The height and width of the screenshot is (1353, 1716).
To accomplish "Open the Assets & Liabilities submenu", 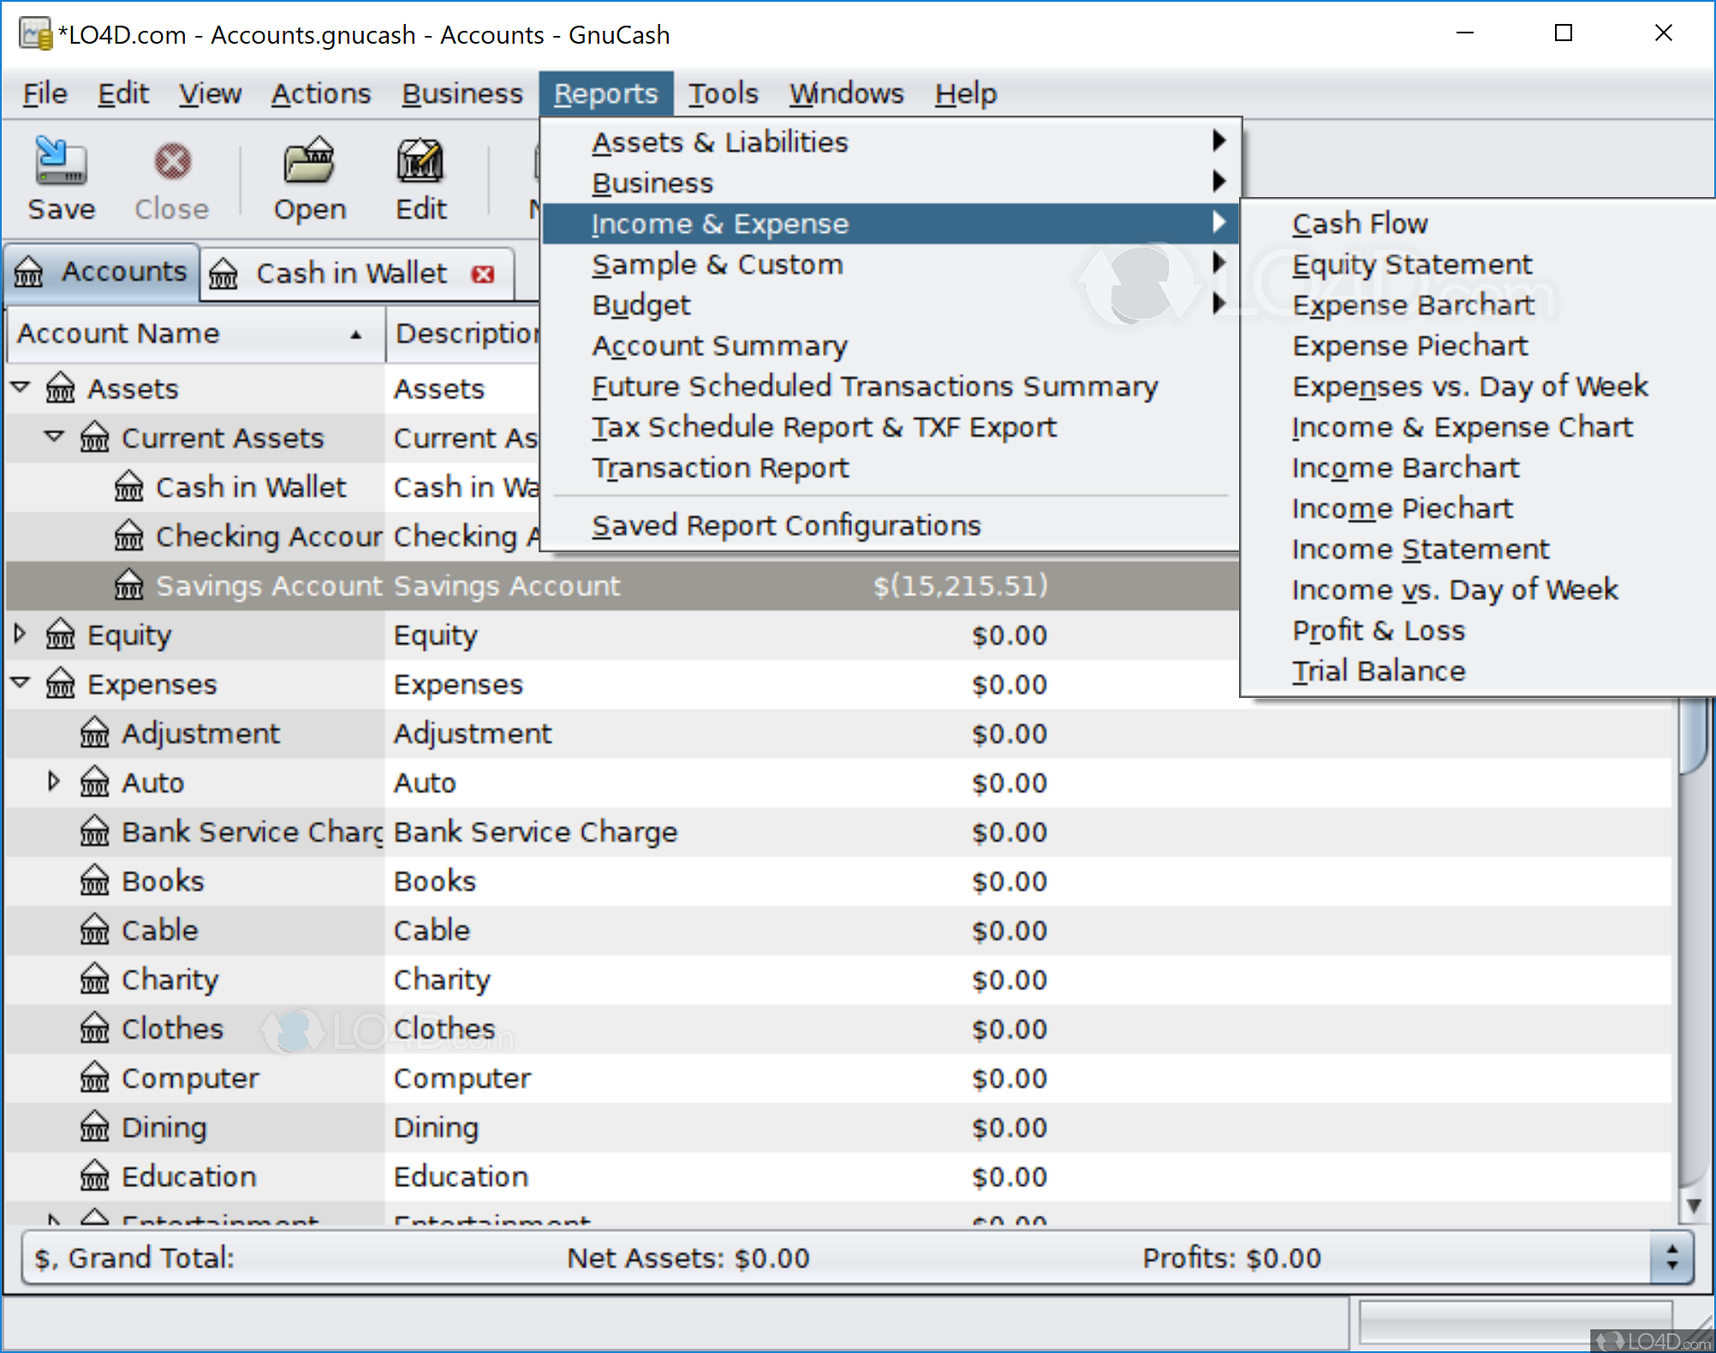I will click(891, 141).
